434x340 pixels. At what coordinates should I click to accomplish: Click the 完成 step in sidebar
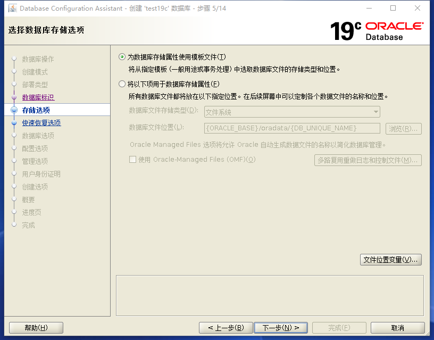click(28, 225)
